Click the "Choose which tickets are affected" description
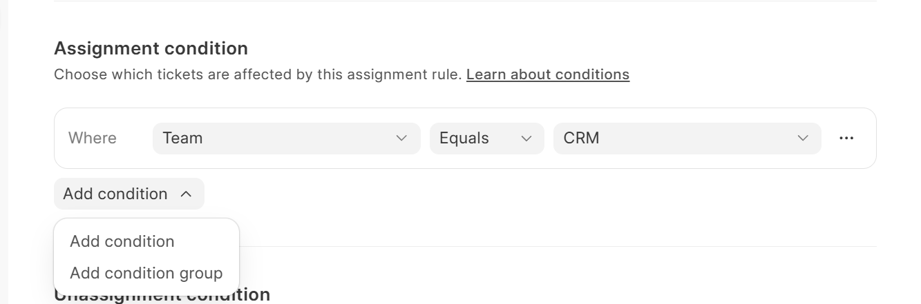Viewport: 921px width, 304px height. pyautogui.click(x=258, y=74)
